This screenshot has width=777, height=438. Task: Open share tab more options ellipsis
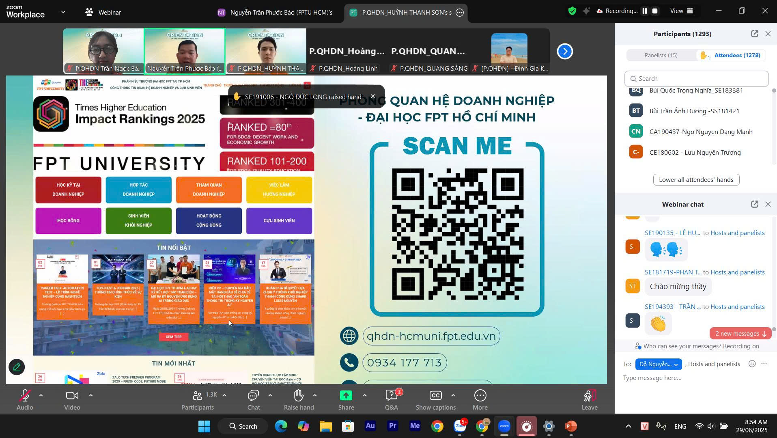pyautogui.click(x=459, y=13)
